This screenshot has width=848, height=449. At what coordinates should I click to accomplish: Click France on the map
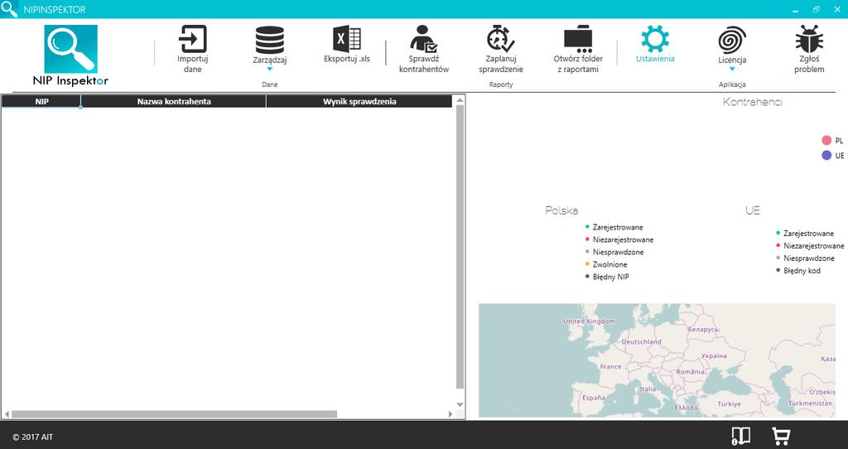610,367
